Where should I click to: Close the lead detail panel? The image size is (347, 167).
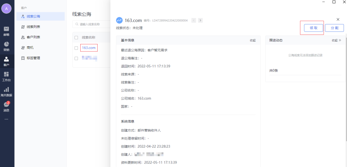click(x=338, y=20)
